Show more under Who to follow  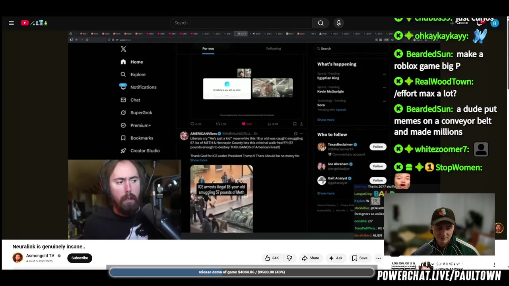[x=326, y=193]
